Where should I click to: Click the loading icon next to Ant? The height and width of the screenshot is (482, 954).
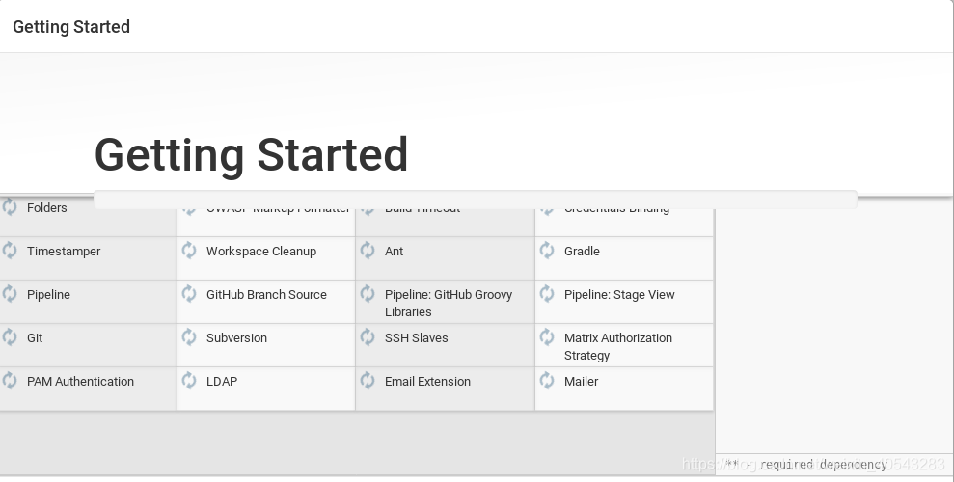[368, 251]
